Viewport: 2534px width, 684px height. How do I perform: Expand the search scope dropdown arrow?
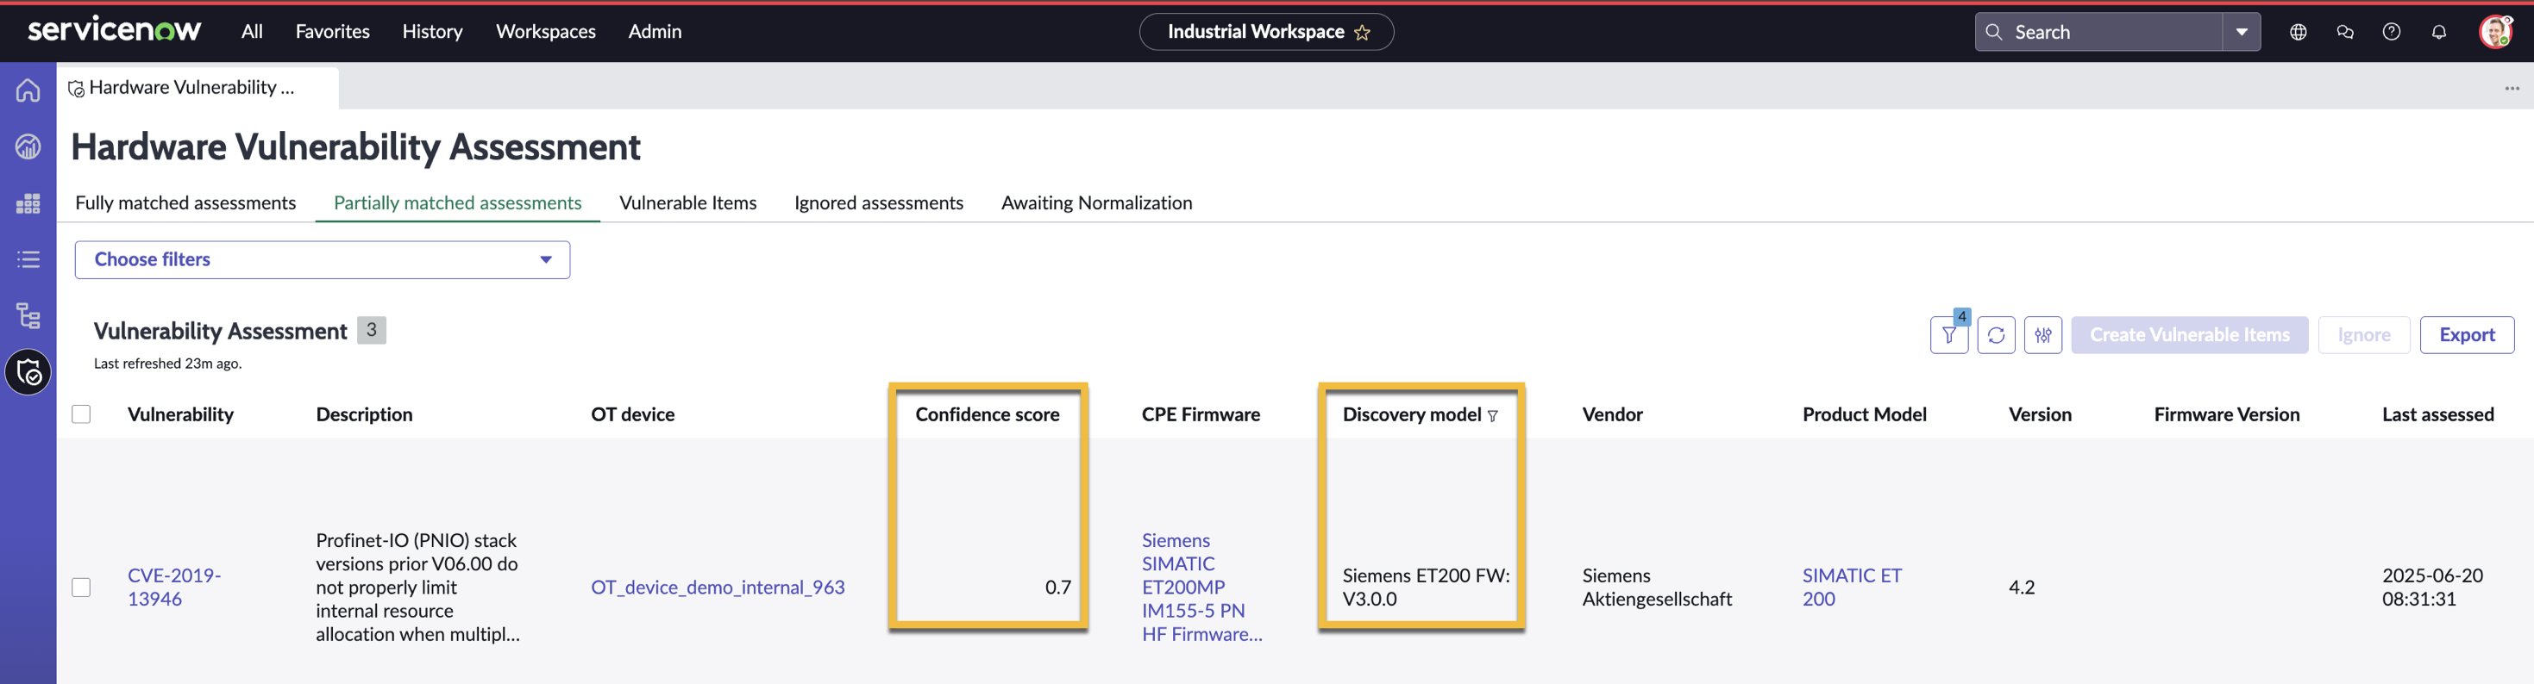click(2242, 32)
